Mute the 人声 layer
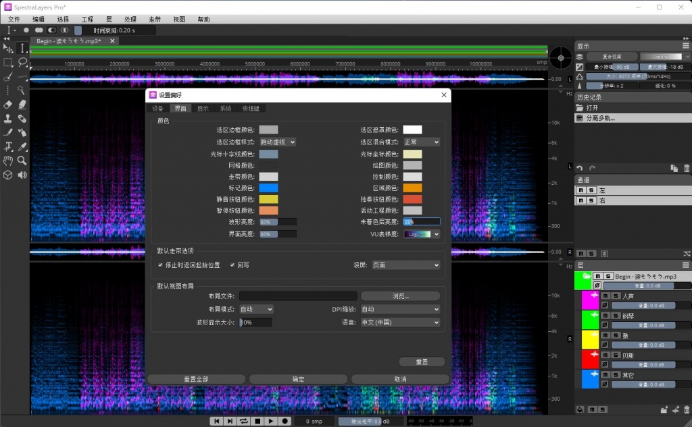Image resolution: width=692 pixels, height=427 pixels. (605, 296)
